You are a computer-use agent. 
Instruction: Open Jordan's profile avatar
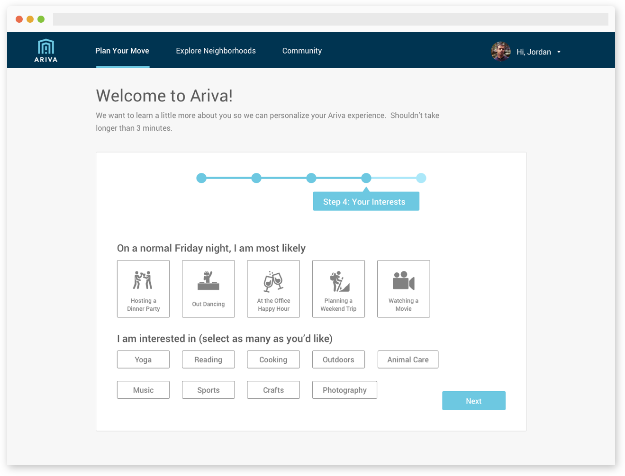point(500,51)
